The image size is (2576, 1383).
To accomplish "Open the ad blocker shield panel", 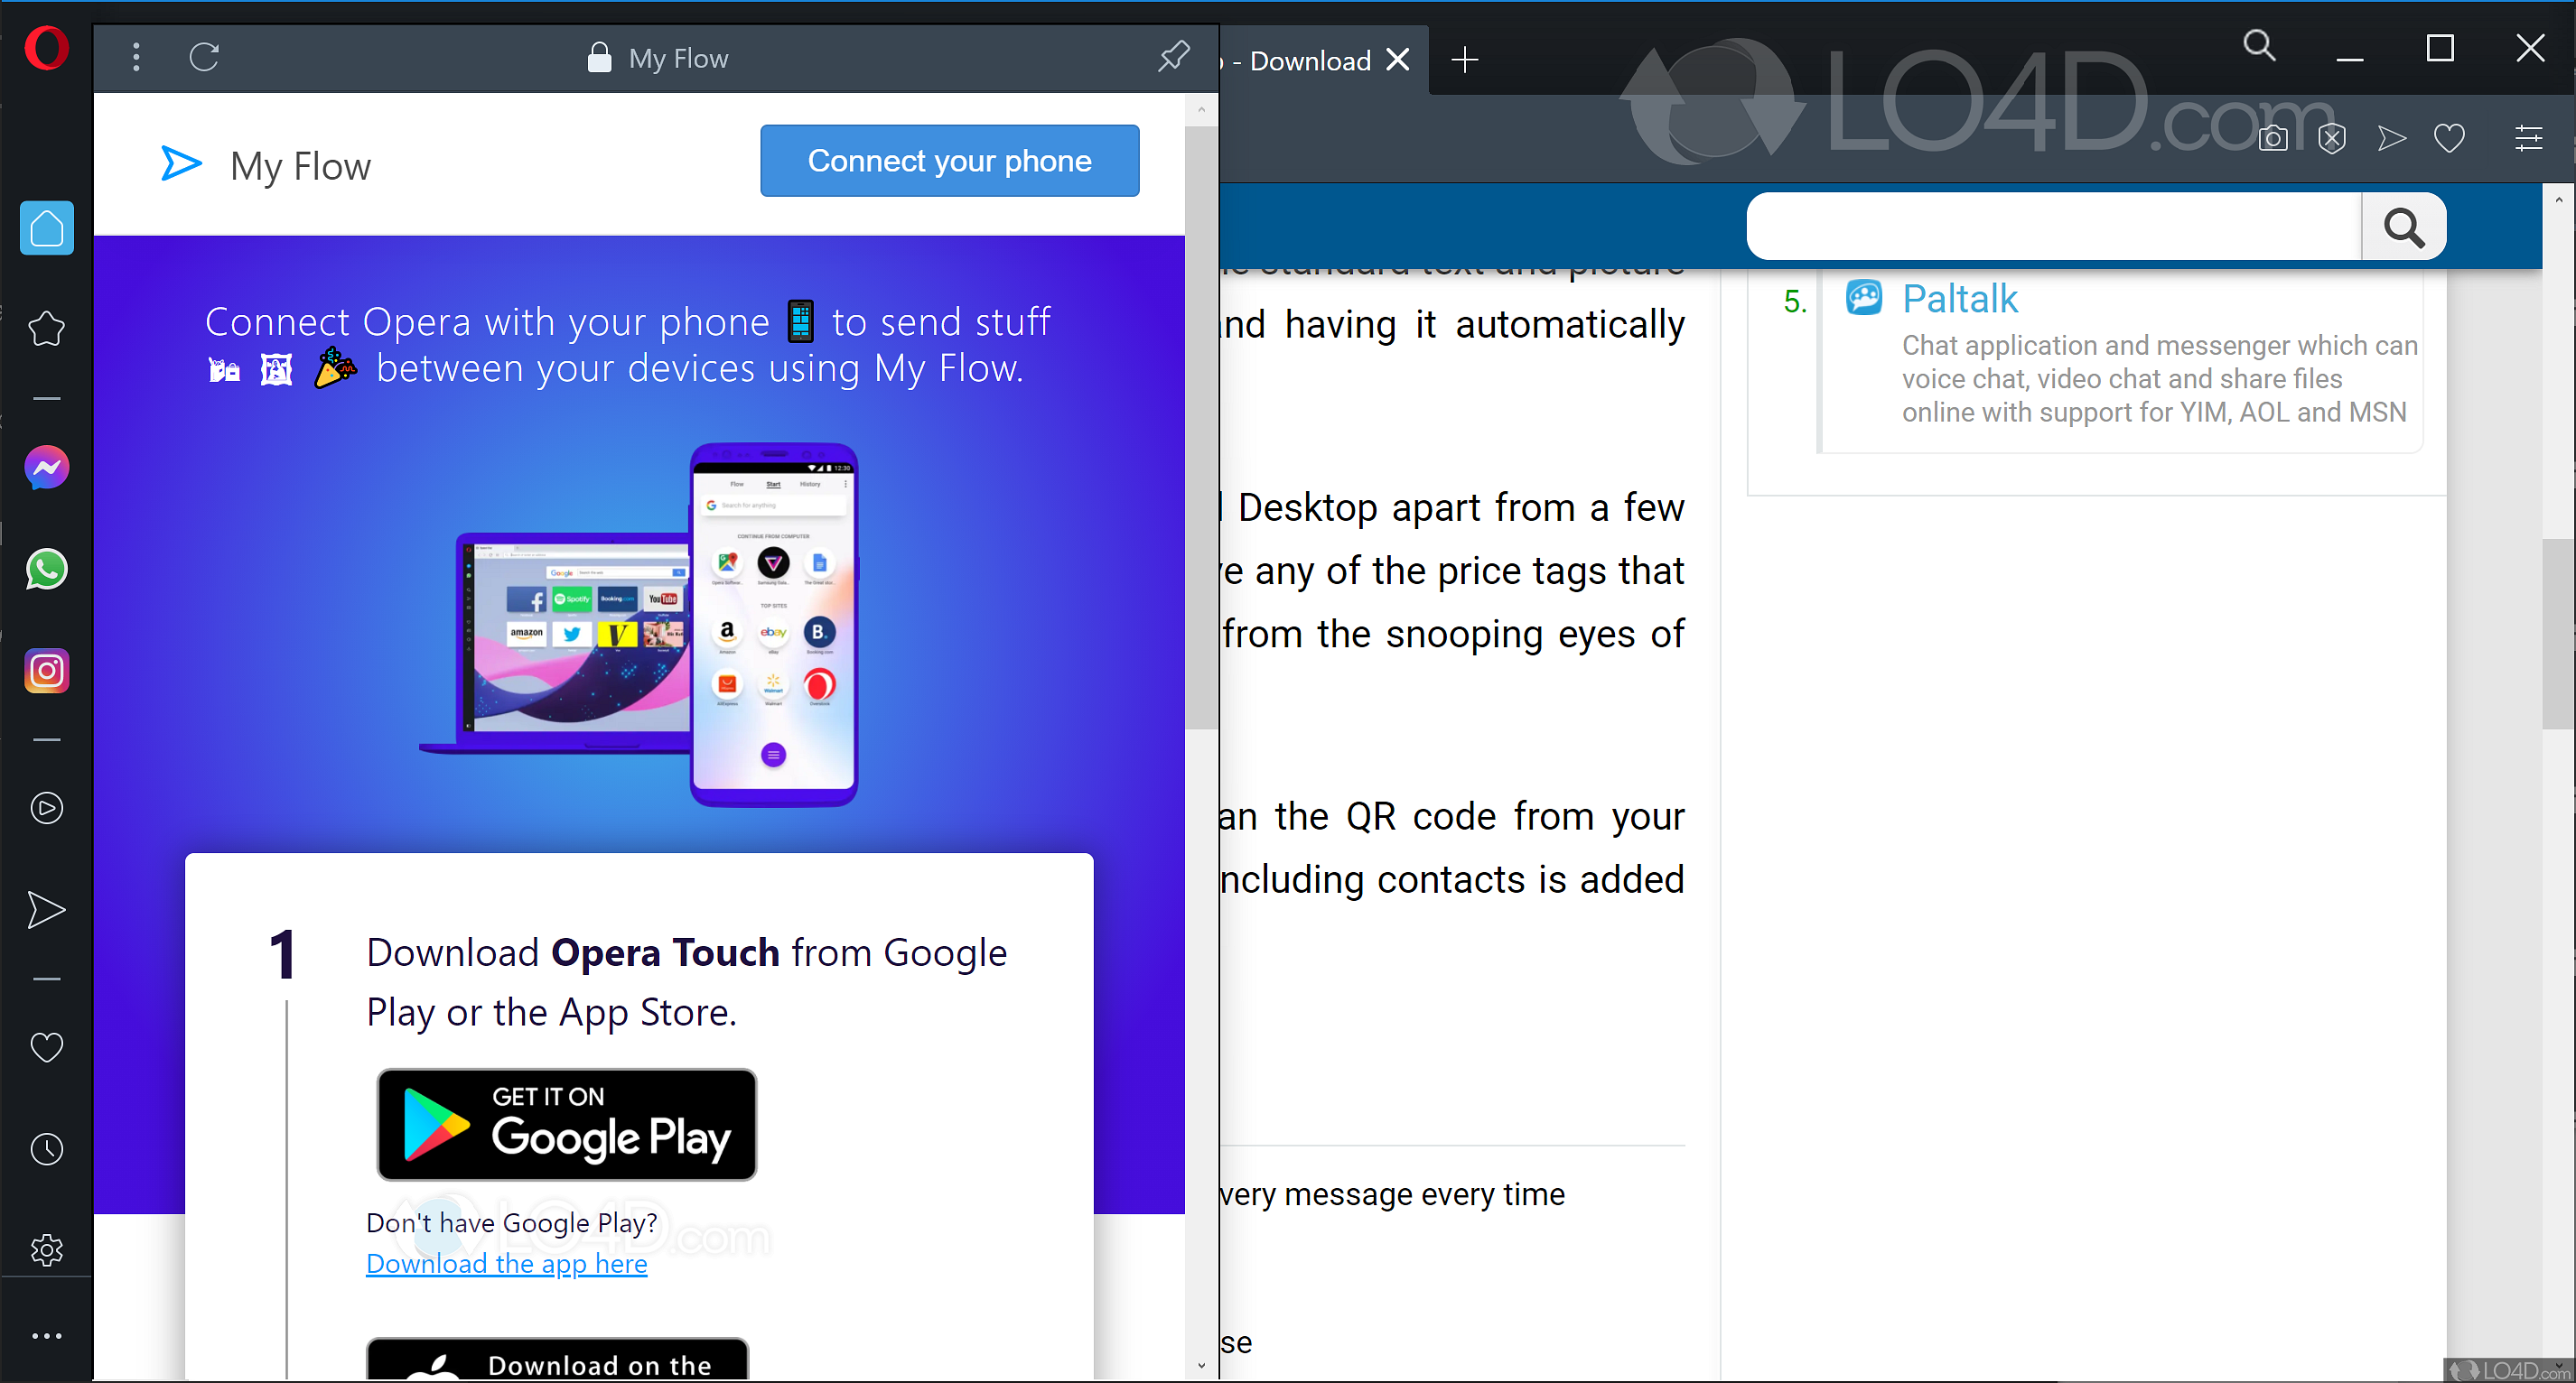I will pos(2333,137).
